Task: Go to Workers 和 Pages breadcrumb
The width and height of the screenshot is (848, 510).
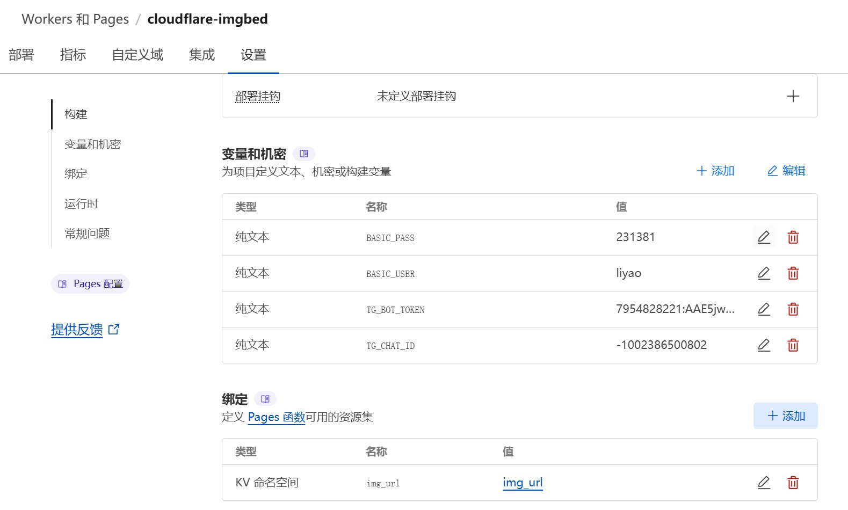Action: tap(75, 19)
